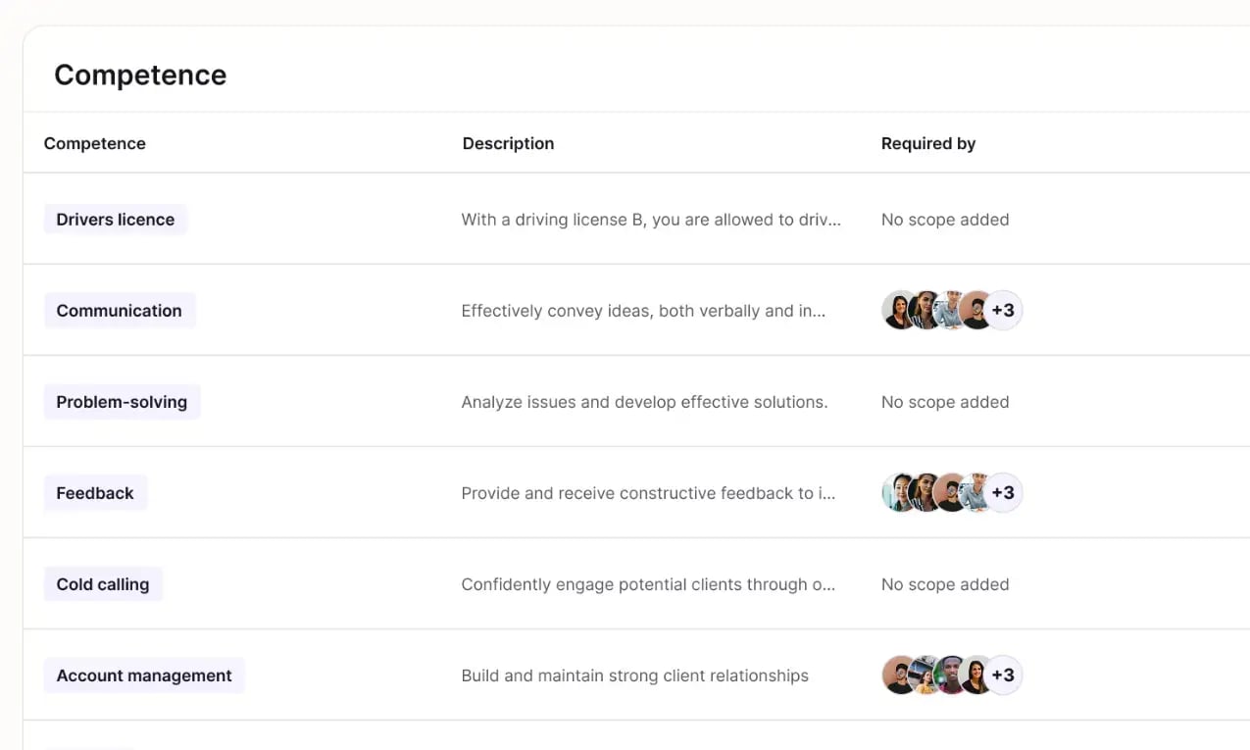This screenshot has width=1250, height=750.
Task: Select the Communication competence tag
Action: coord(120,311)
